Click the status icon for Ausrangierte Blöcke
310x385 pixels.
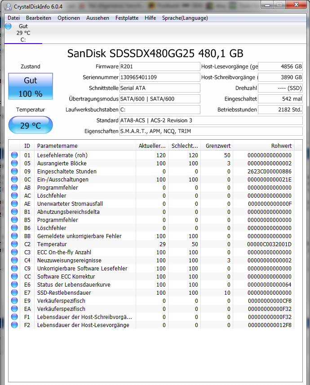click(14, 163)
